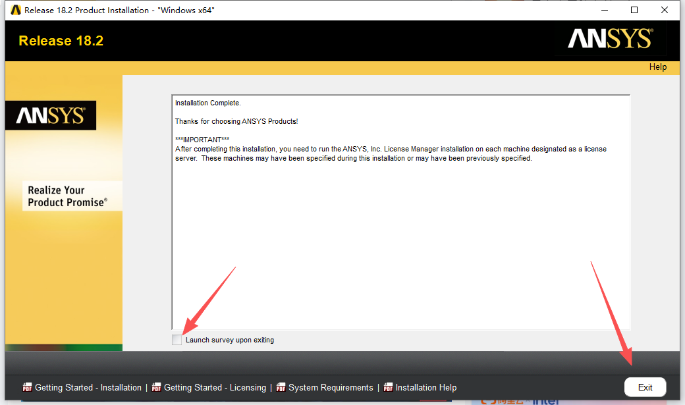Viewport: 685px width, 405px height.
Task: Close the Product Installation window
Action: click(665, 10)
